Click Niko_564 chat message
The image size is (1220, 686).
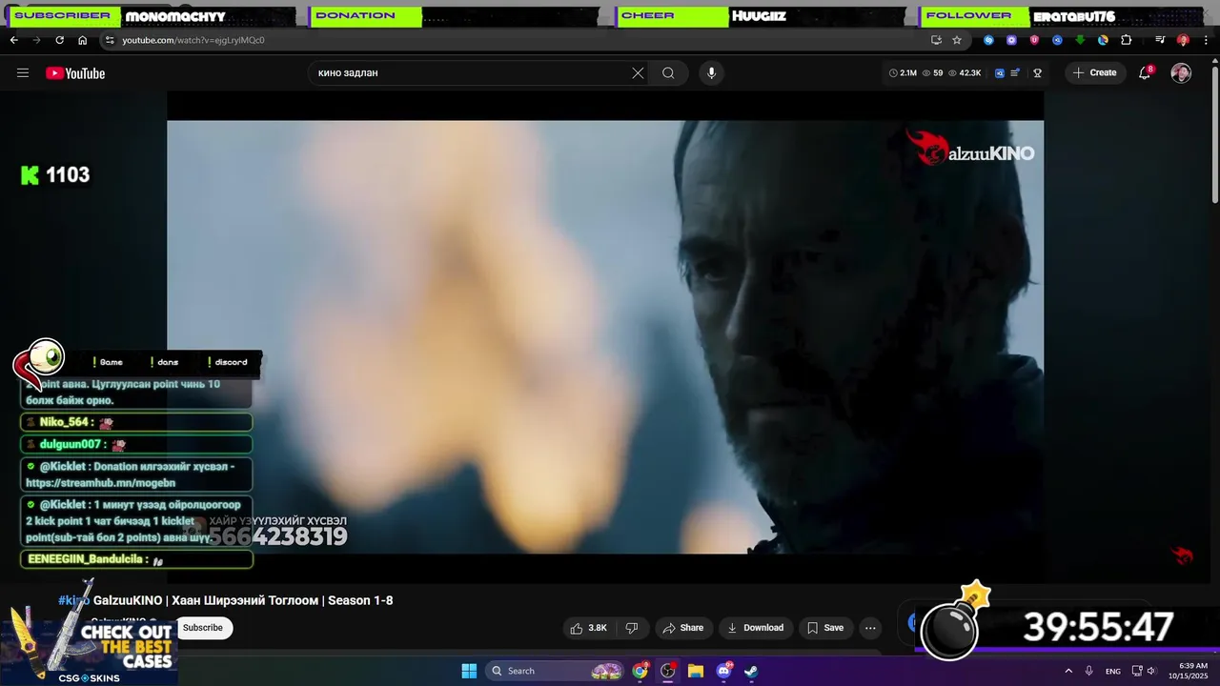136,422
